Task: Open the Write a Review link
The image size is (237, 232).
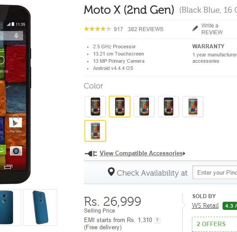Action: coord(212,29)
